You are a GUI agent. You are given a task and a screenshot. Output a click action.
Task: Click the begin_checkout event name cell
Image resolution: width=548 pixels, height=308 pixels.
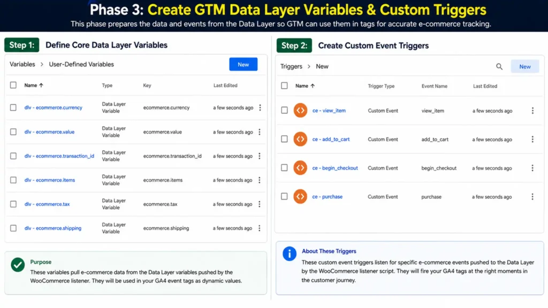(x=439, y=168)
